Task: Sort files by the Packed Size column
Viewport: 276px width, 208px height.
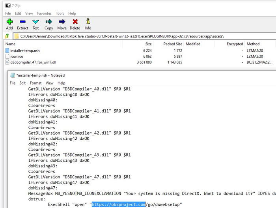Action: (173, 44)
